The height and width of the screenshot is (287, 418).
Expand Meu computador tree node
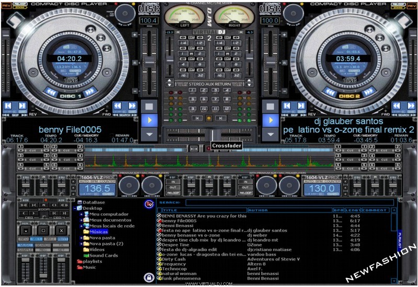pos(81,214)
